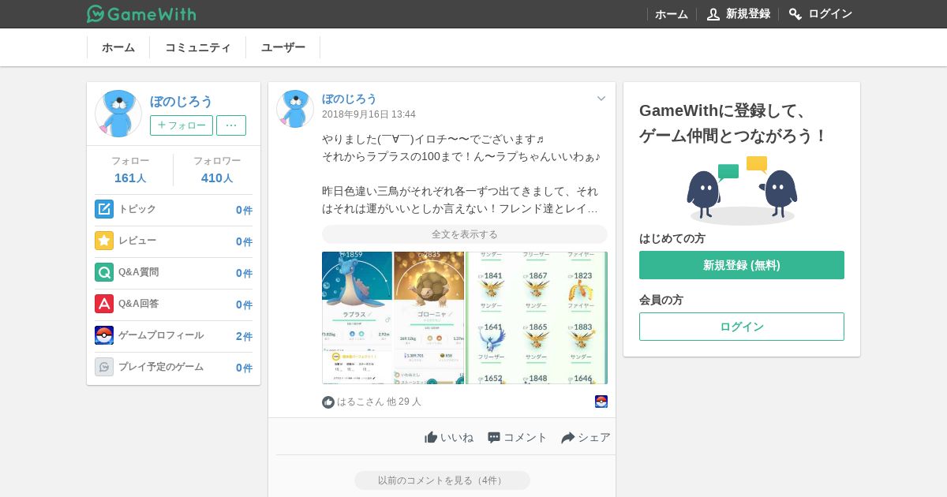Expand full post with 全文を表示する

click(465, 234)
